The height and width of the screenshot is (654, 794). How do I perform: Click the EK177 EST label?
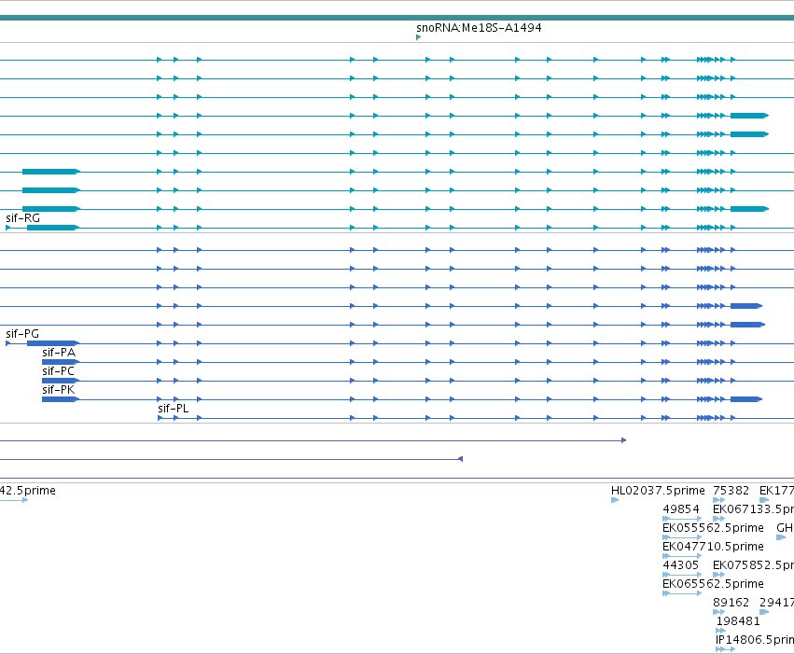click(x=776, y=491)
